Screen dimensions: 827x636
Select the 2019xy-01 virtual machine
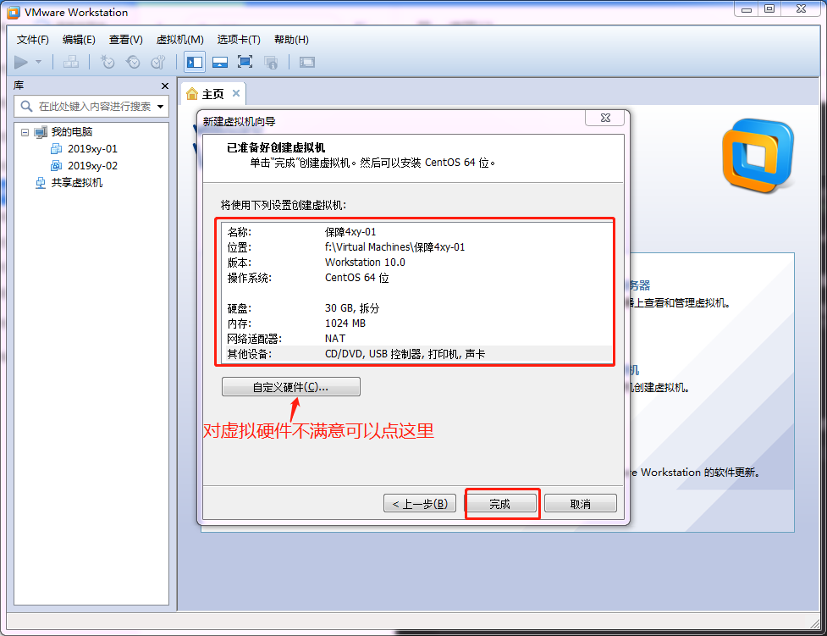coord(92,149)
